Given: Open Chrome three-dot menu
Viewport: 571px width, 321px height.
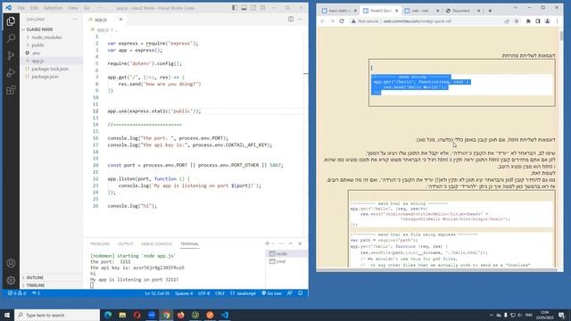Looking at the screenshot, I should point(557,21).
